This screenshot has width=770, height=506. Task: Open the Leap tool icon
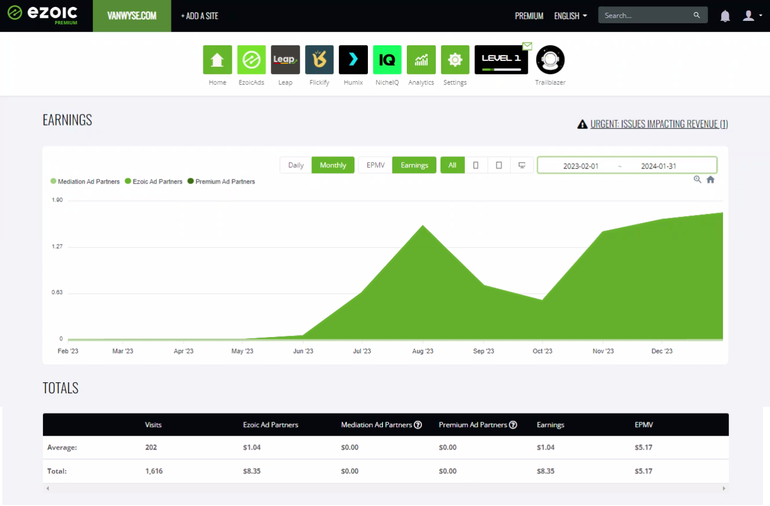285,60
